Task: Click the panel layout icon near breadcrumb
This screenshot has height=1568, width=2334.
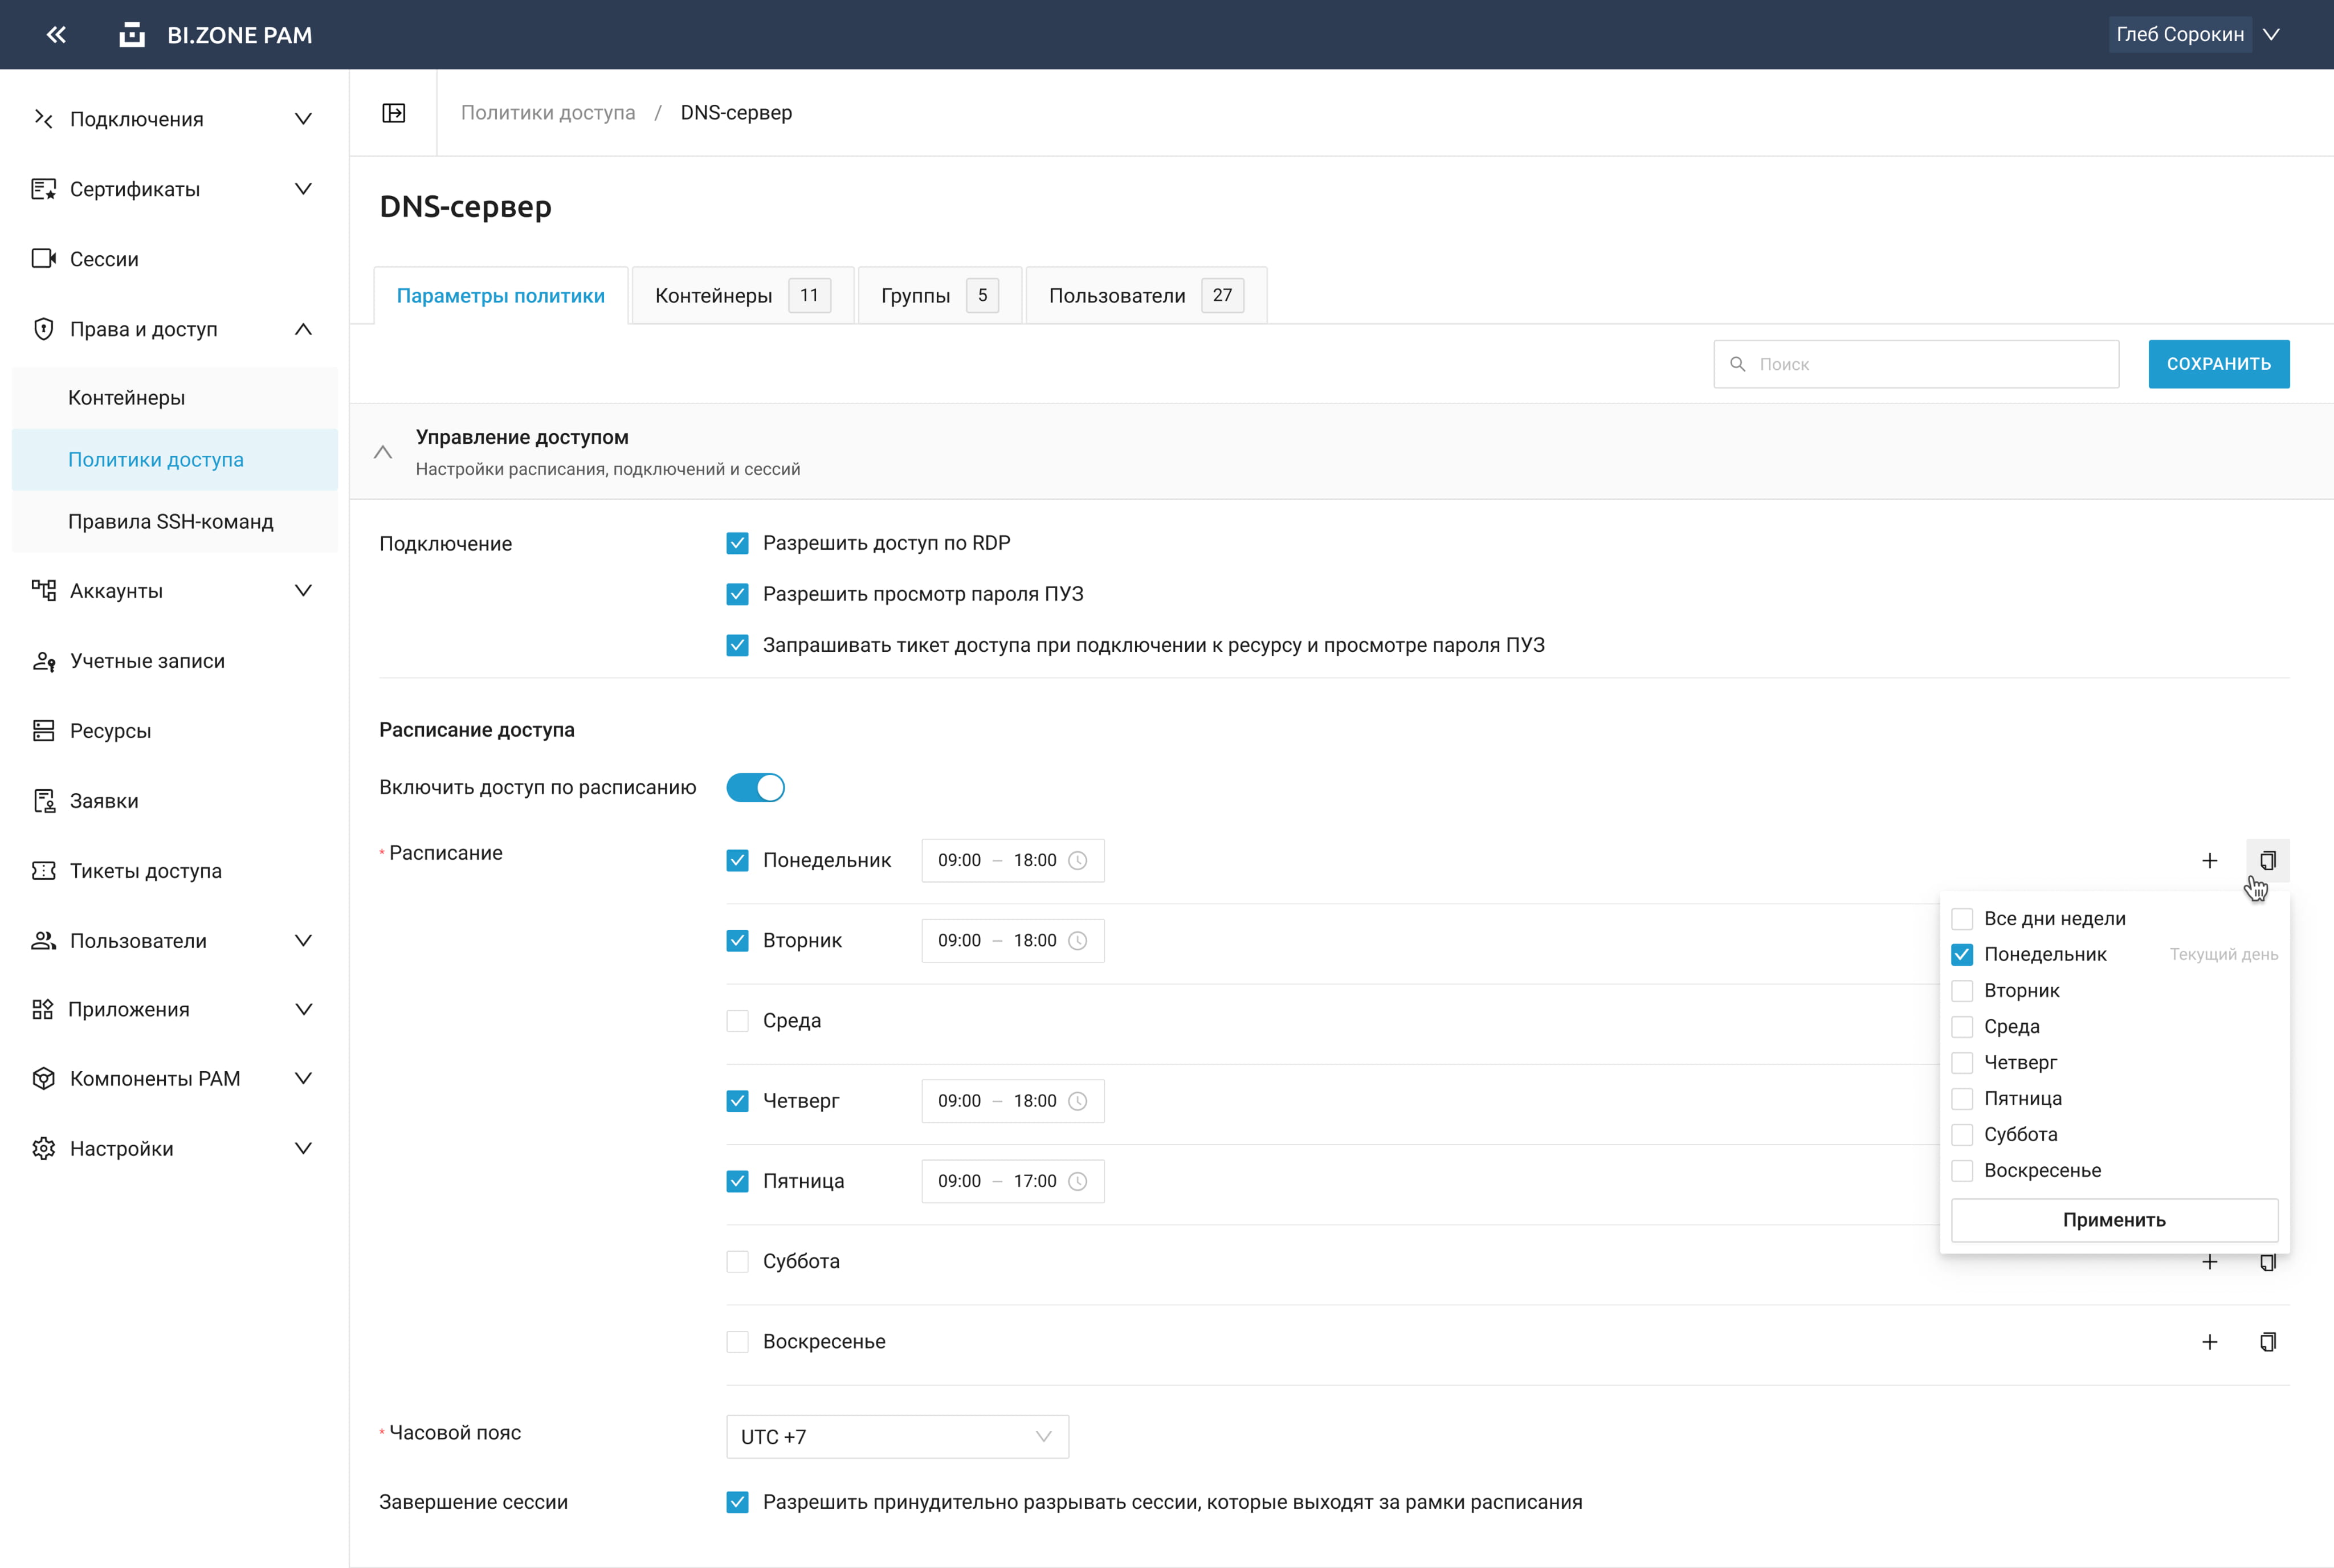Action: [394, 113]
